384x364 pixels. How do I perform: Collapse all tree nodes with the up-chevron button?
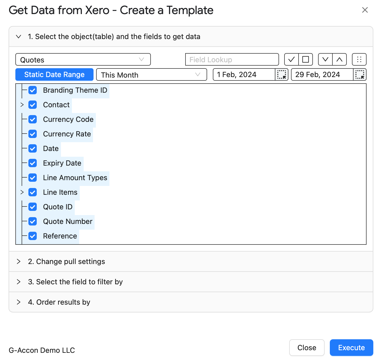(339, 59)
